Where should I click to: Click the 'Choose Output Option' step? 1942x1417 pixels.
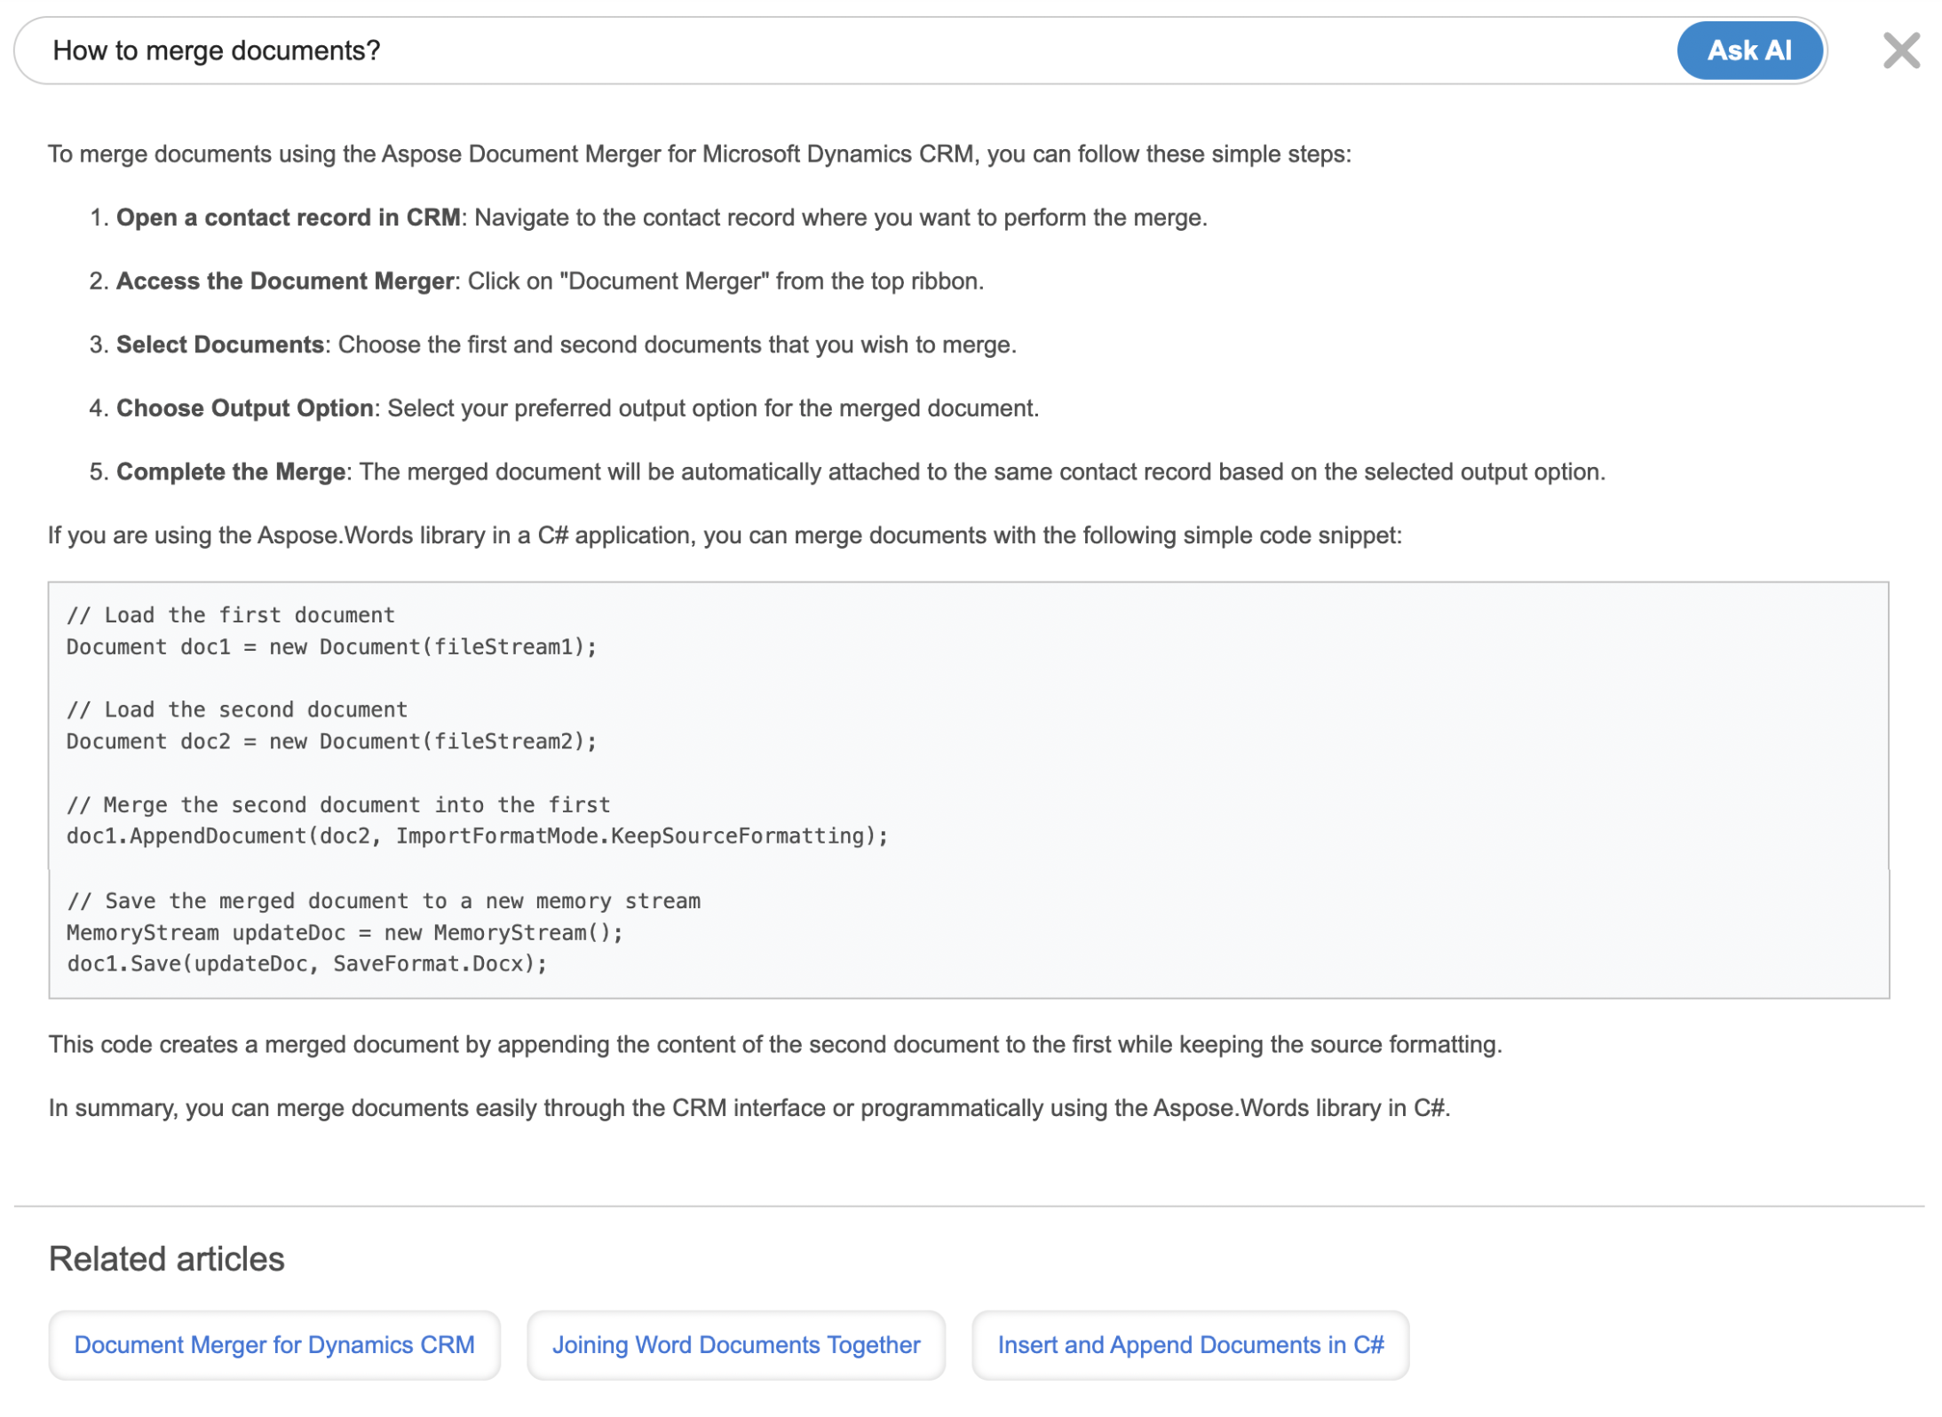244,408
